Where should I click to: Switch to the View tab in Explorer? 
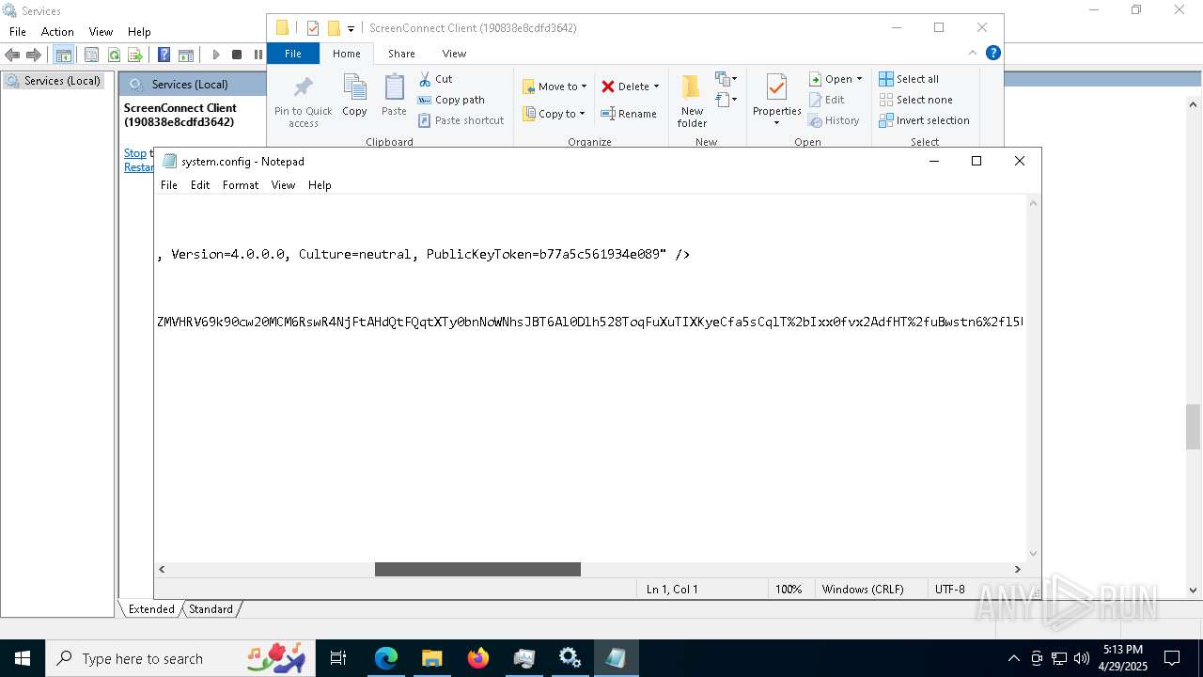point(454,54)
